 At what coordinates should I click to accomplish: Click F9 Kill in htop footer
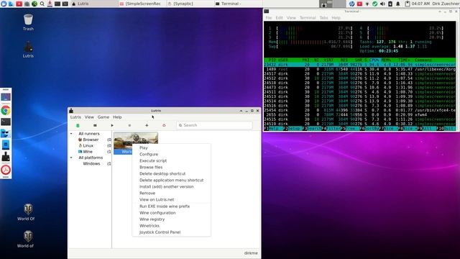pos(427,129)
